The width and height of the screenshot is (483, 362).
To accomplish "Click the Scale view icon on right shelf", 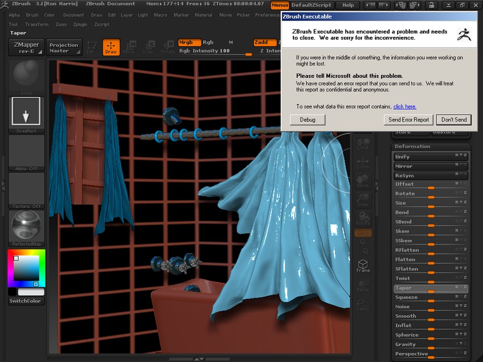I will coord(363,200).
